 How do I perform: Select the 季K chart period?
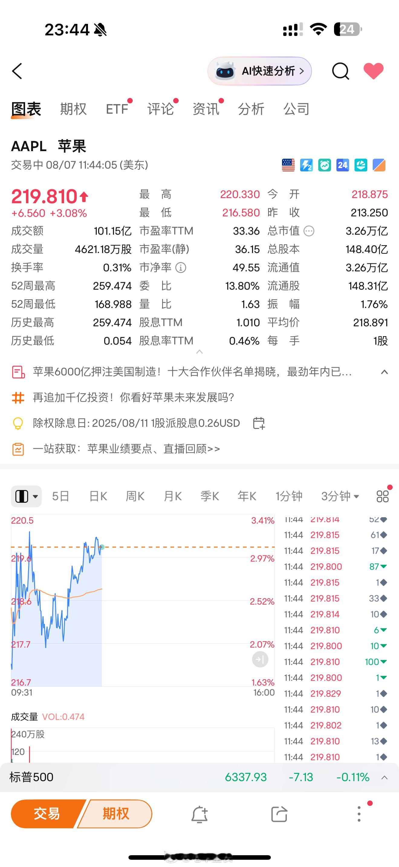[x=209, y=496]
